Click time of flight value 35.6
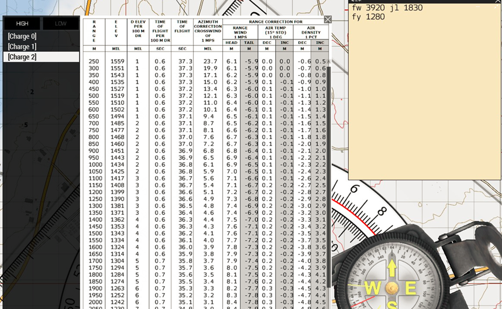The width and height of the screenshot is (502, 309). pos(186,274)
